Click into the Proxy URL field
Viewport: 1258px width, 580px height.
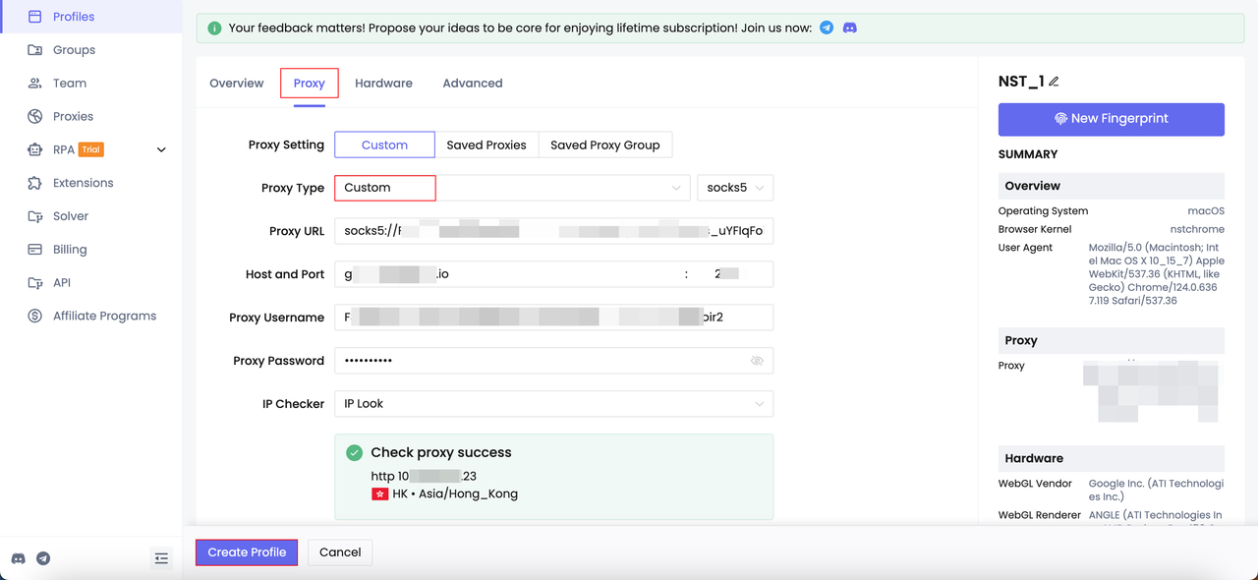click(553, 231)
